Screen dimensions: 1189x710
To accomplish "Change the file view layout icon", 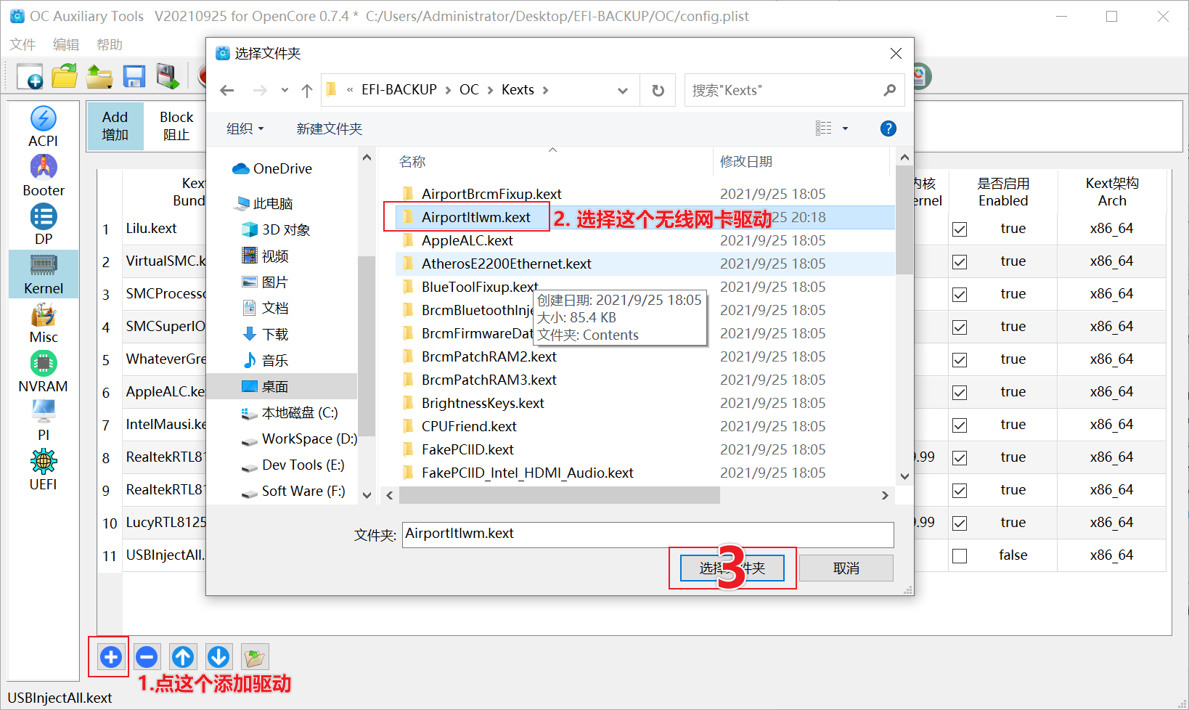I will pos(824,128).
